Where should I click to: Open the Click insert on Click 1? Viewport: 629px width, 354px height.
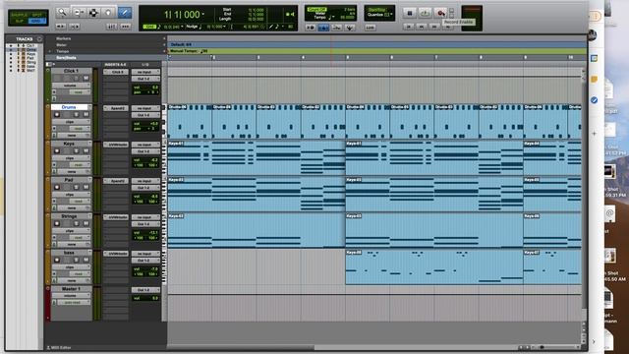click(x=116, y=72)
